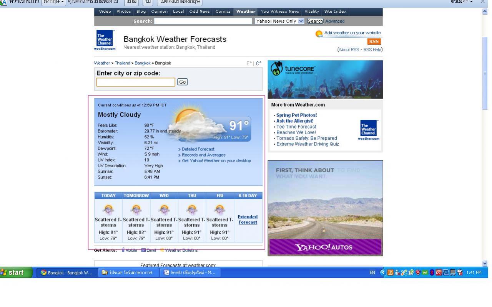Image resolution: width=492 pixels, height=307 pixels.
Task: Click the FRI scattered T-storms icon
Action: pos(219,209)
